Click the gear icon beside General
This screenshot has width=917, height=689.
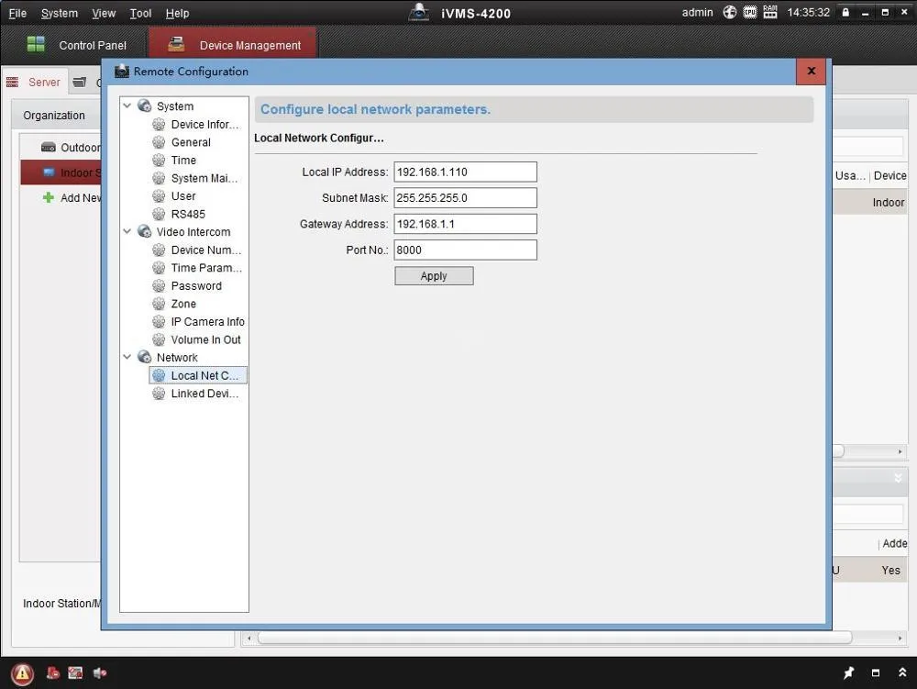point(159,142)
